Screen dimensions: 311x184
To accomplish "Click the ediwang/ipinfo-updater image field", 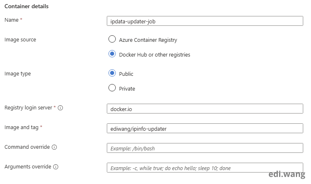I will pos(204,128).
